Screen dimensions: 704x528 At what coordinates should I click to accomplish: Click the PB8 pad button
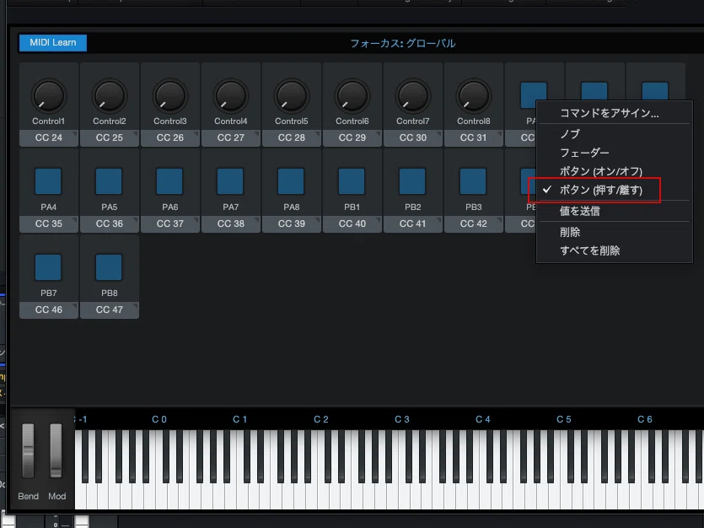109,267
